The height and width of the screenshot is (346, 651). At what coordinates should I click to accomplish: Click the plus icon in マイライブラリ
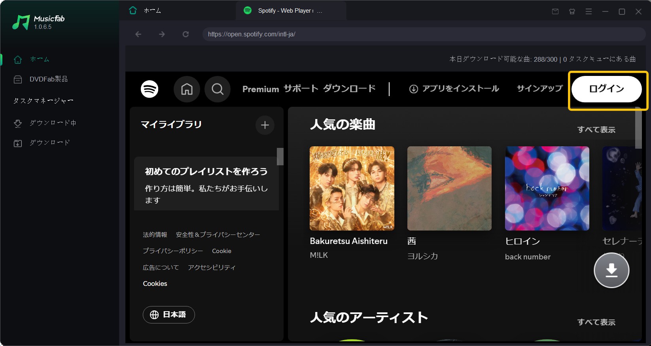(265, 125)
